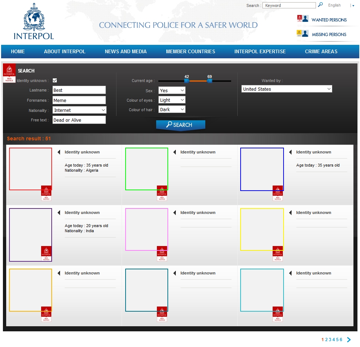Click arrow beside green-framed result's Identity unknown
This screenshot has width=360, height=347.
175,152
